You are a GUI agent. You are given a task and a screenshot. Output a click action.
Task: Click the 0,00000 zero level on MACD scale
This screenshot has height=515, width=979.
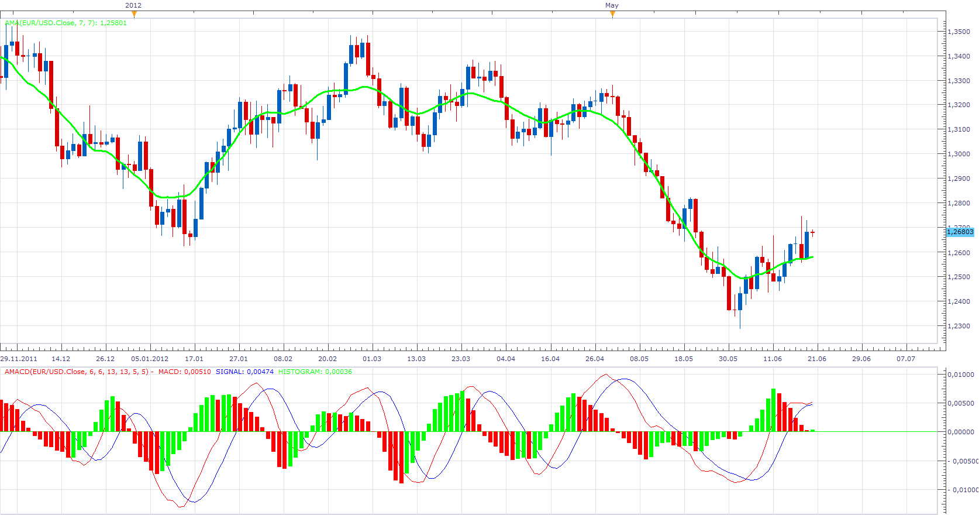point(961,432)
